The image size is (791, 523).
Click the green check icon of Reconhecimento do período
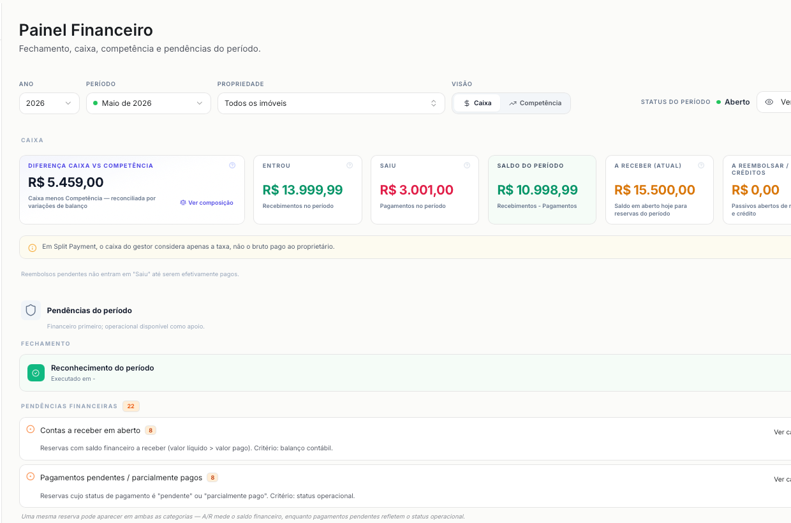36,373
